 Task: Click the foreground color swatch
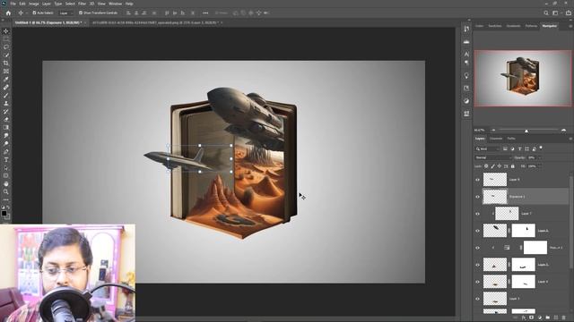4,213
